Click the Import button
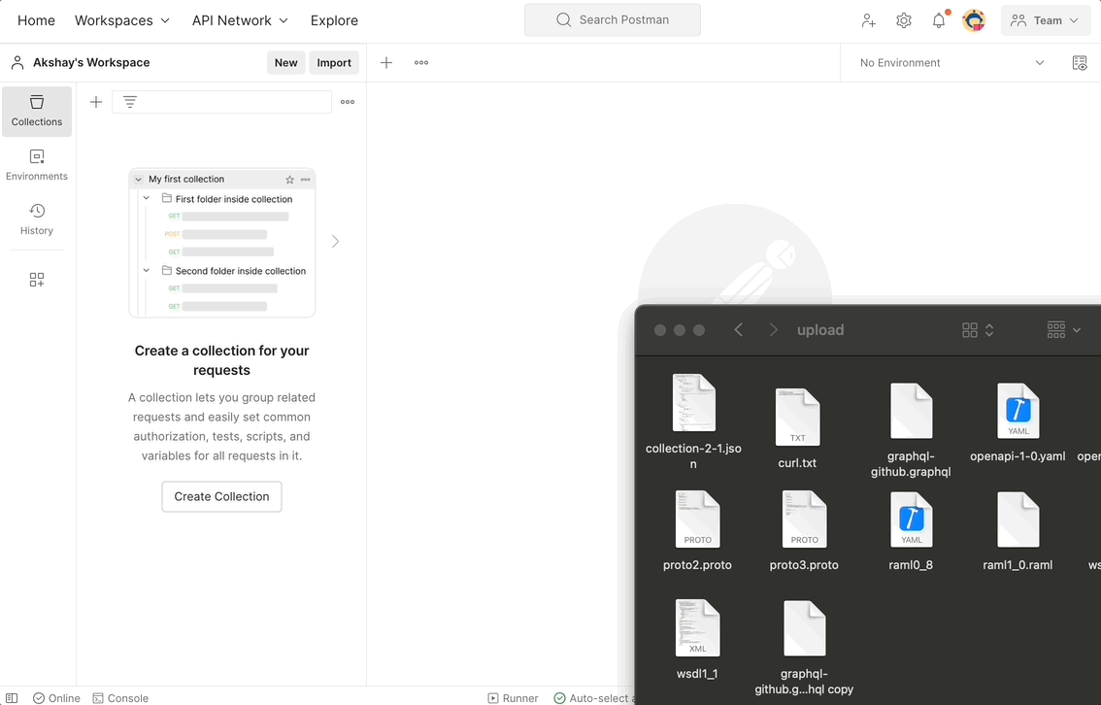The height and width of the screenshot is (705, 1101). [x=334, y=62]
